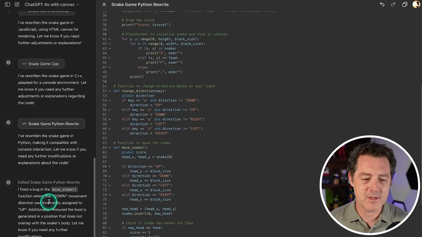
Task: Start a new chat with compose icon
Action: point(17,4)
